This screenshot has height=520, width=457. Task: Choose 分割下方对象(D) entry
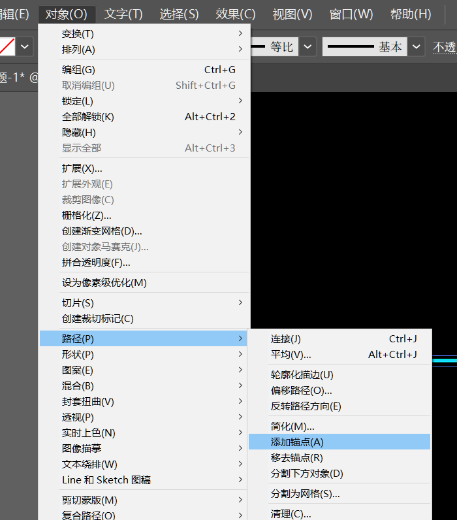(339, 473)
